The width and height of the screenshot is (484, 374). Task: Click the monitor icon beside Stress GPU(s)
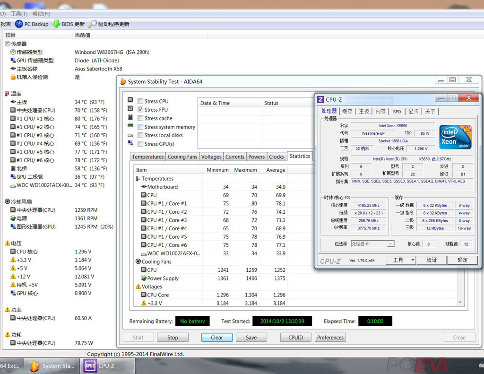[130, 143]
